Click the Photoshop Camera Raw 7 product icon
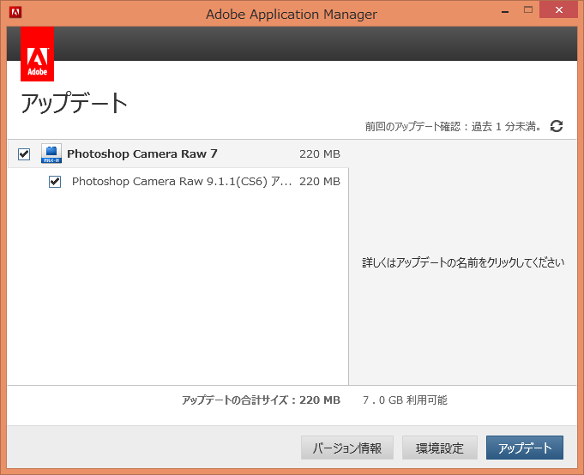 point(51,154)
